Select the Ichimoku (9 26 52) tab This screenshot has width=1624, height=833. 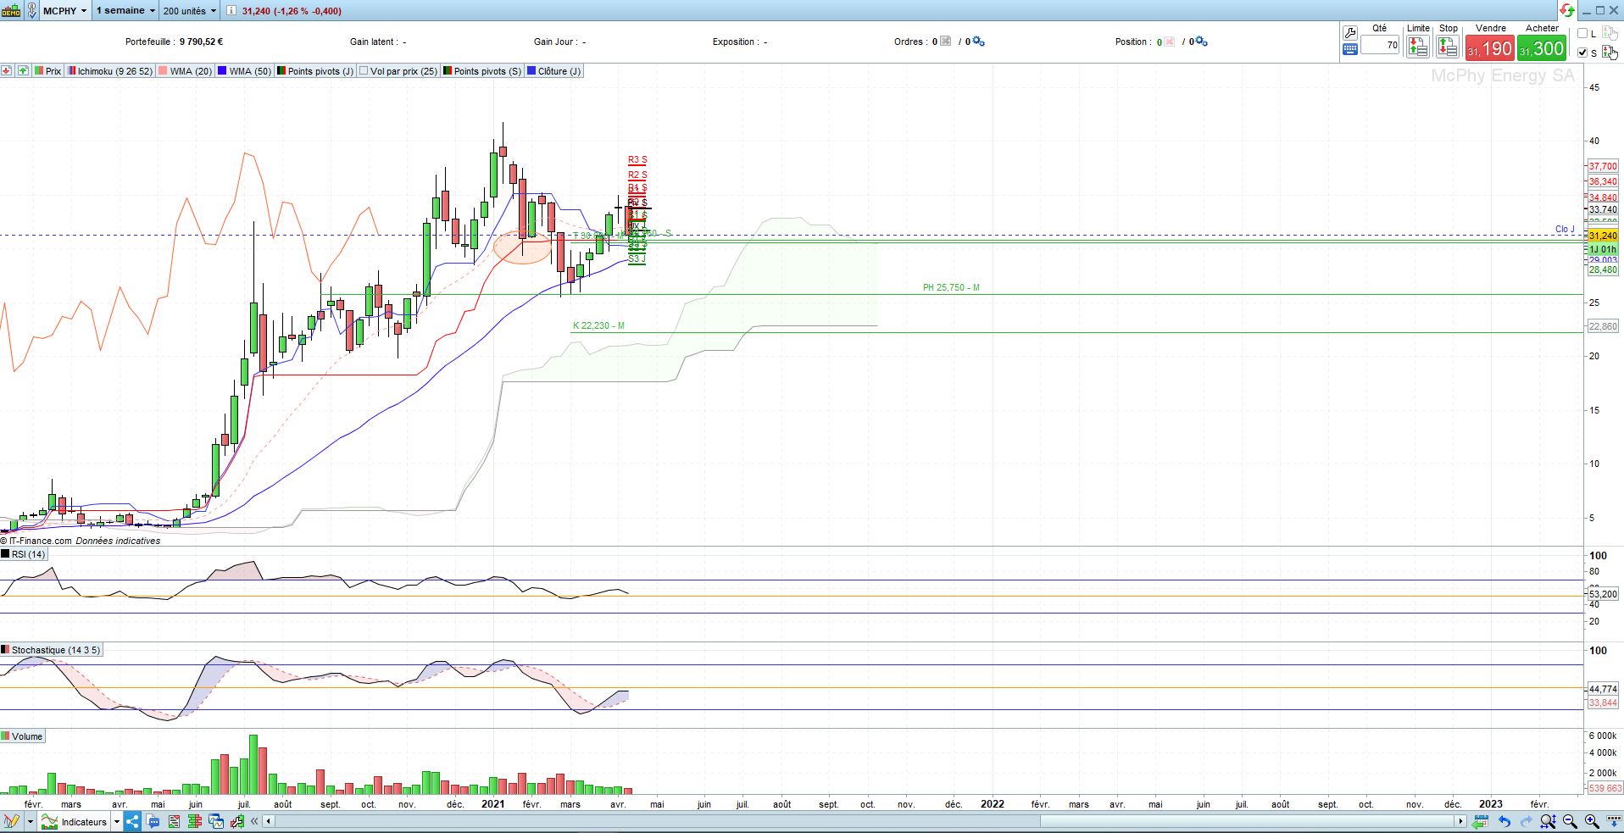click(x=110, y=71)
